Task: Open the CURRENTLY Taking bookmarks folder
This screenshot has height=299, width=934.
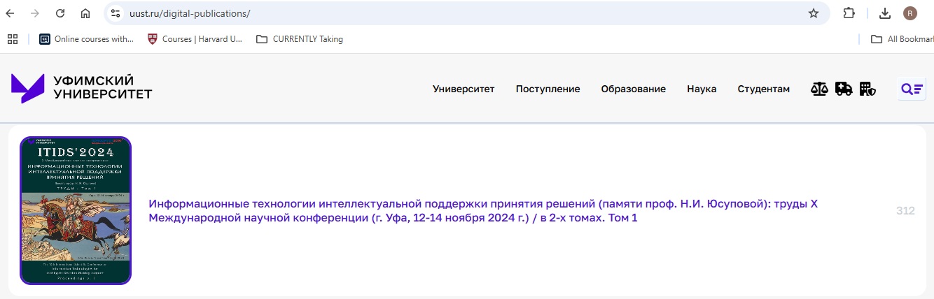Action: click(300, 39)
